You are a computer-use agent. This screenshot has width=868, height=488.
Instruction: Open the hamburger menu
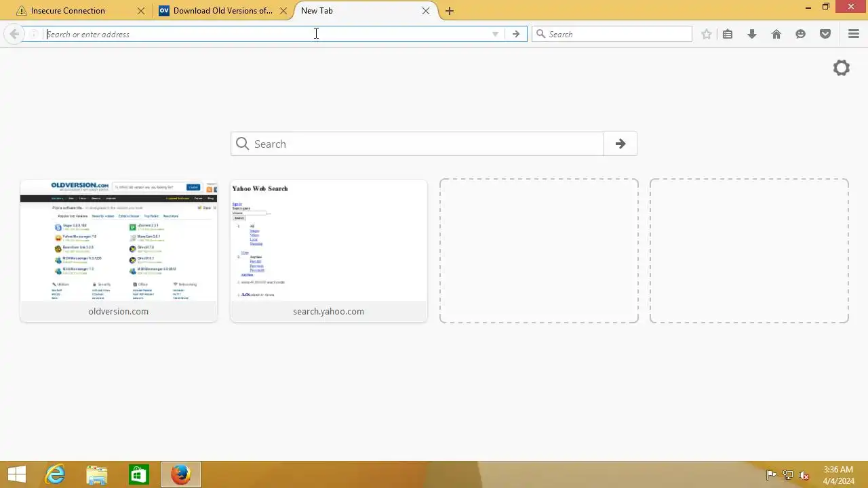(x=854, y=34)
